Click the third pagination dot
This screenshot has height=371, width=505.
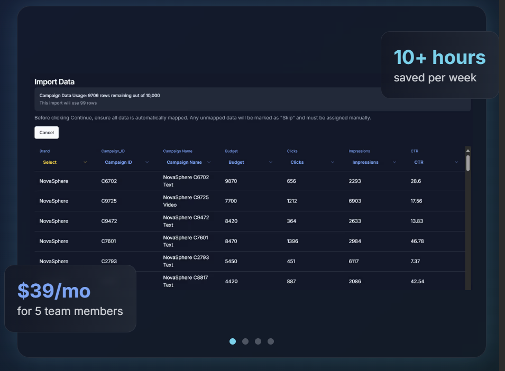tap(258, 341)
